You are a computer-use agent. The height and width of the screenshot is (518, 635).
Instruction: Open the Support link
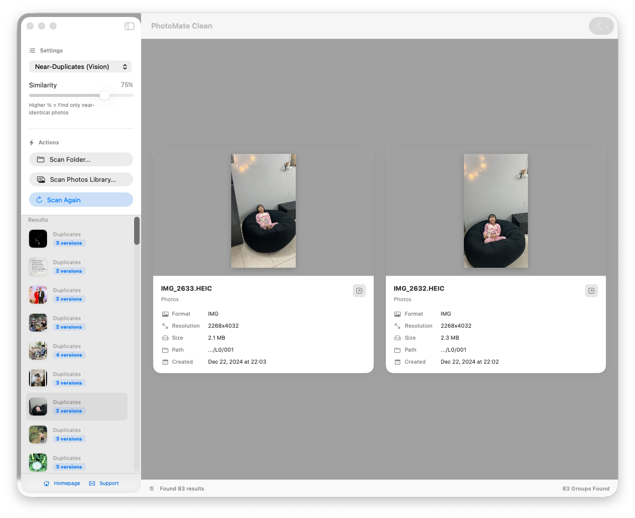tap(109, 484)
